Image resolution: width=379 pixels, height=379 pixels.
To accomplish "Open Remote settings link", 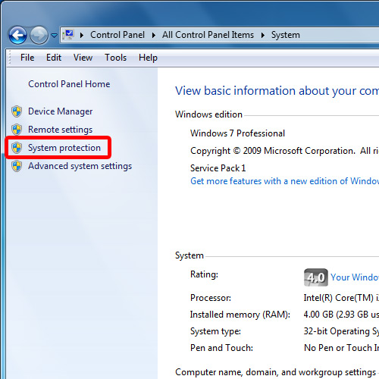I will (x=60, y=130).
